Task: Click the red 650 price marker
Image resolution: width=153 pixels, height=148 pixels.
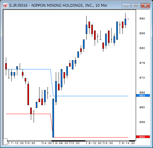Action: (x=143, y=137)
